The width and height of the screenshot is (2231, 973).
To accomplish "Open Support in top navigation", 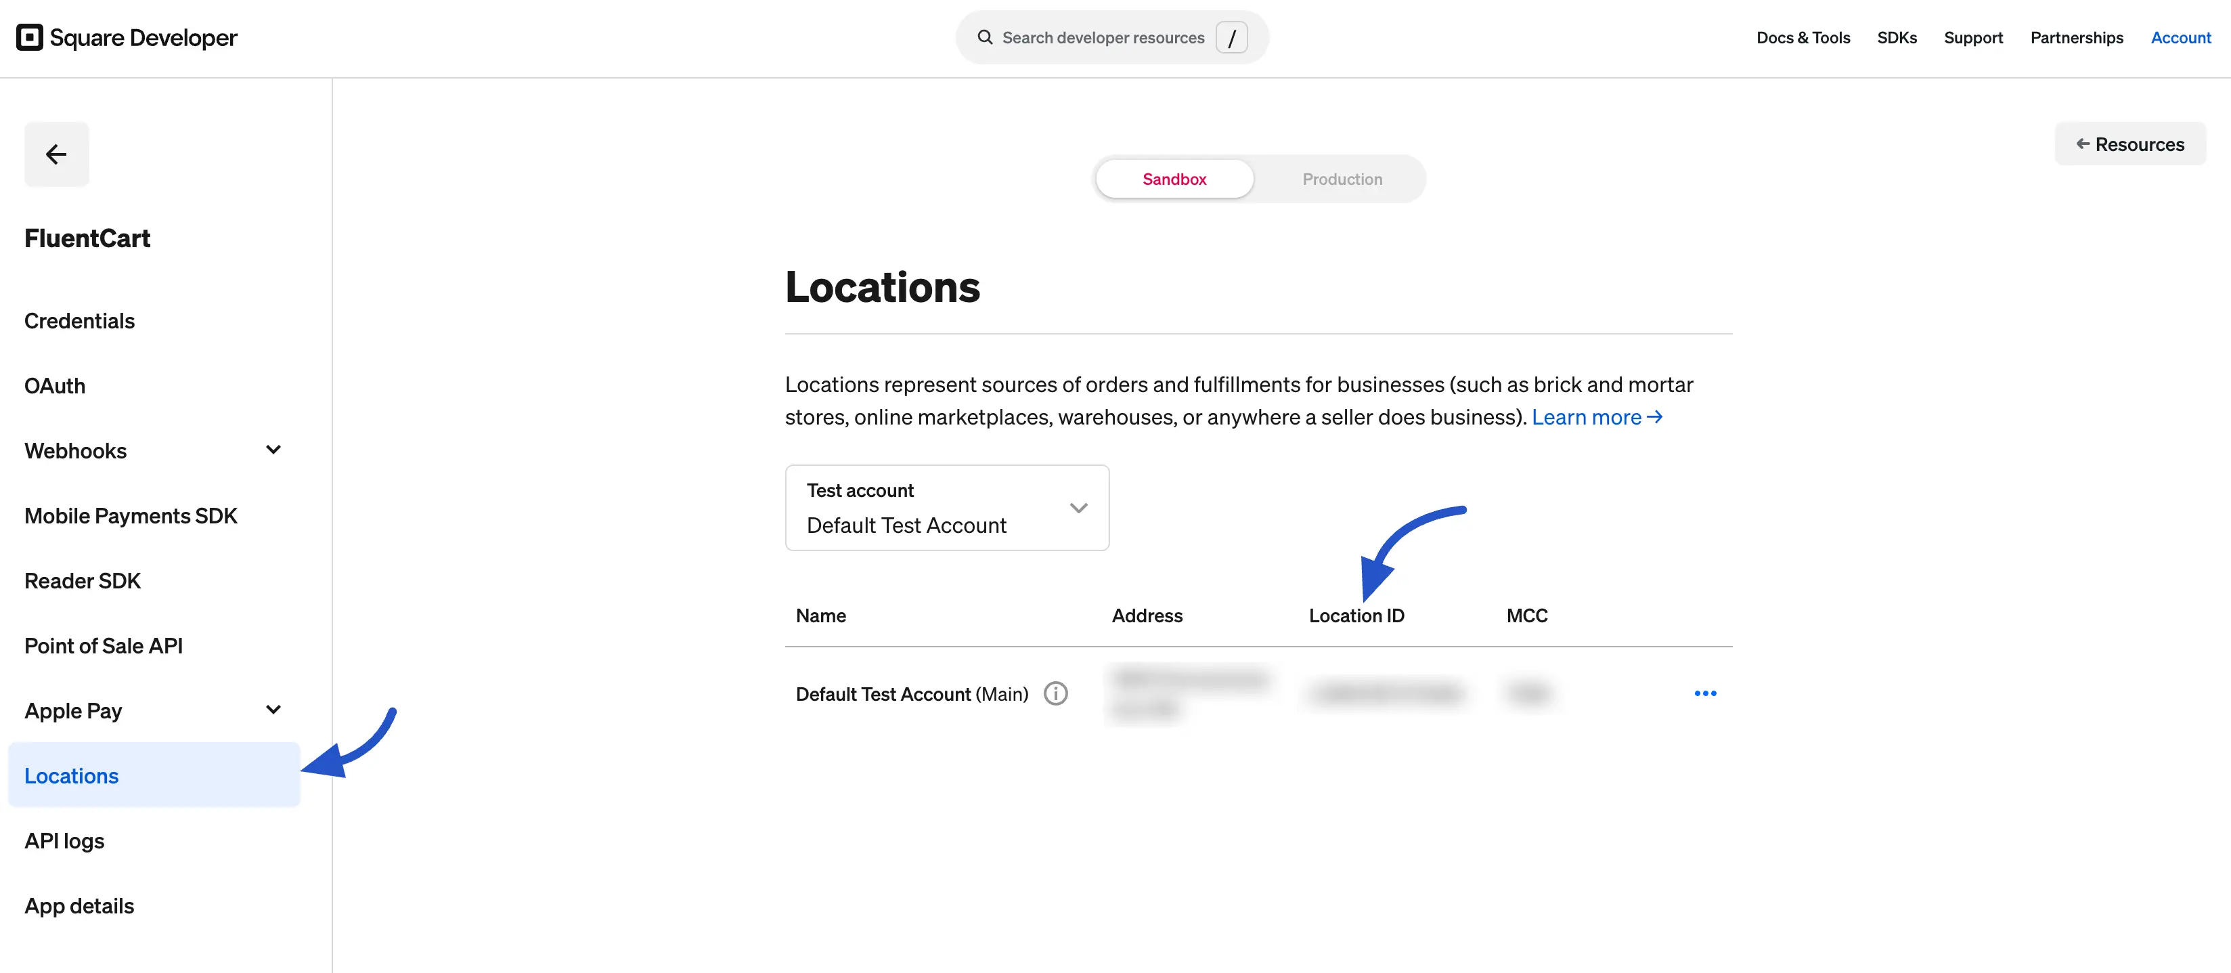I will pos(1973,37).
